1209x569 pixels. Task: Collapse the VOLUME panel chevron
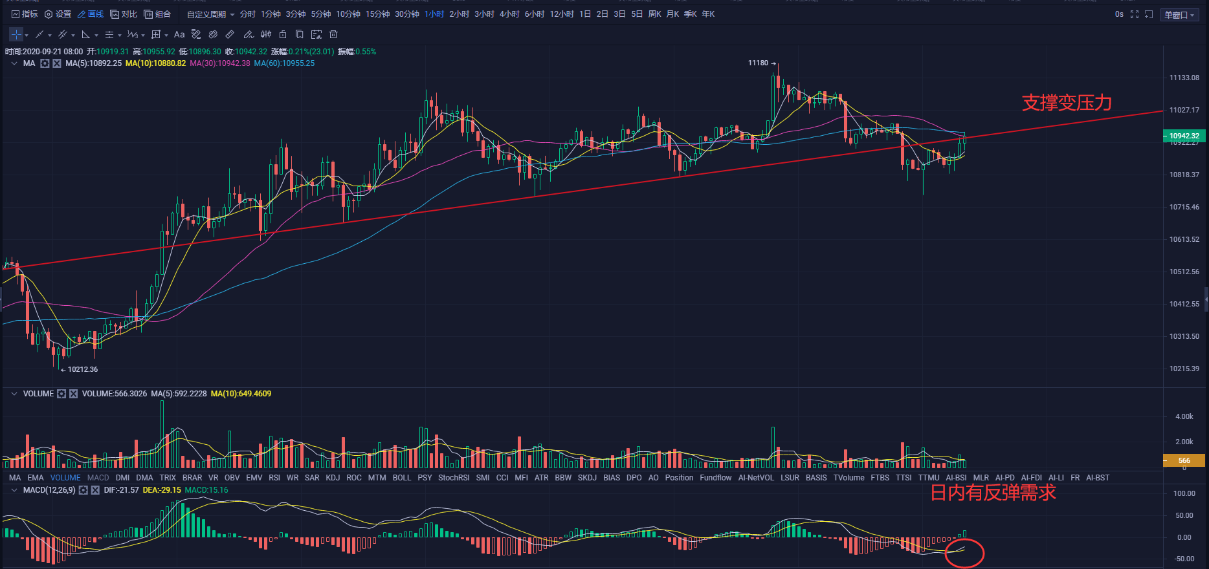tap(14, 394)
